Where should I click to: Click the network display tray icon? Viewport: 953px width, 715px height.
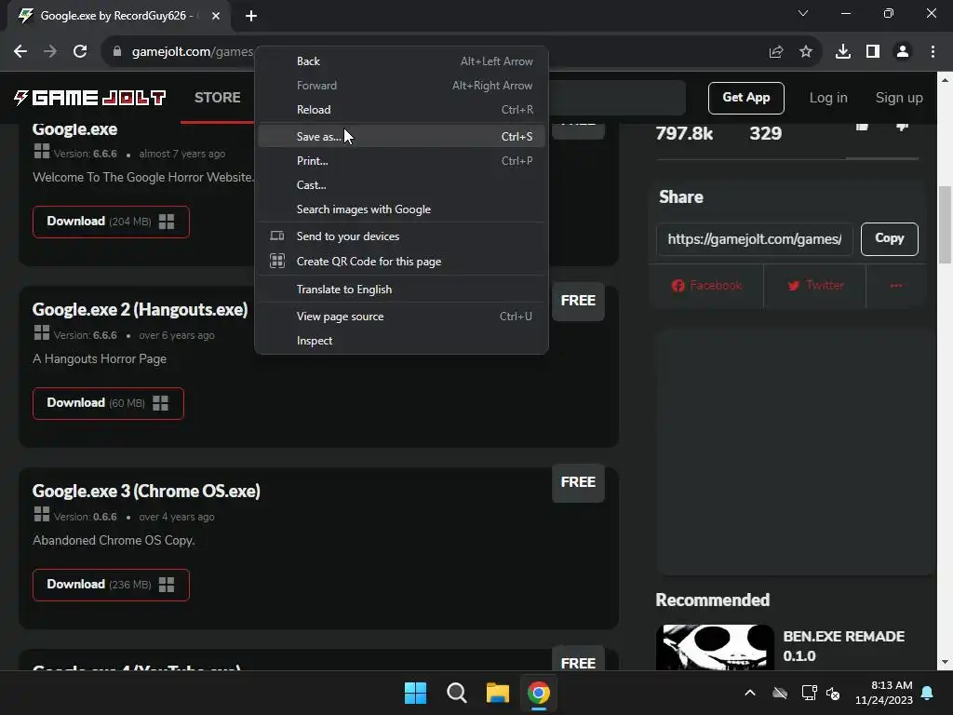point(809,693)
